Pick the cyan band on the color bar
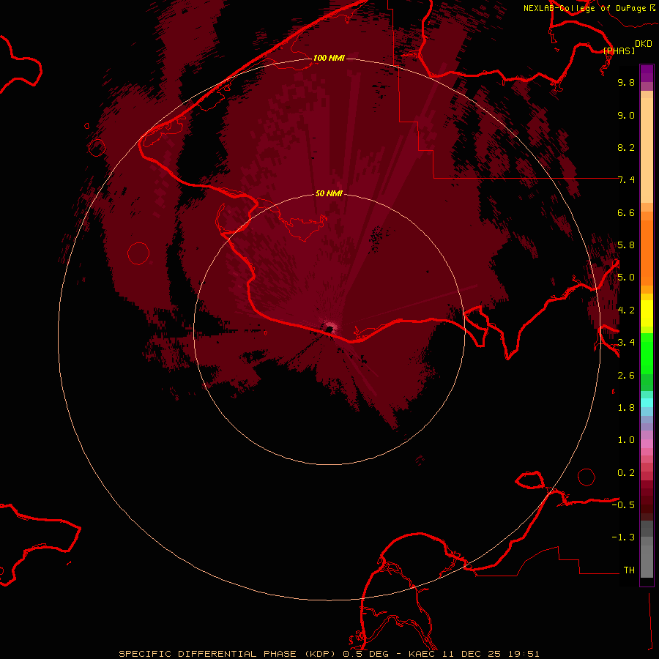Viewport: 659px width, 659px height. (x=647, y=403)
